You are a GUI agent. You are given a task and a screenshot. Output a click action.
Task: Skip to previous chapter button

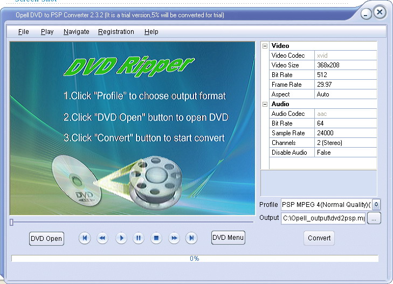point(85,238)
